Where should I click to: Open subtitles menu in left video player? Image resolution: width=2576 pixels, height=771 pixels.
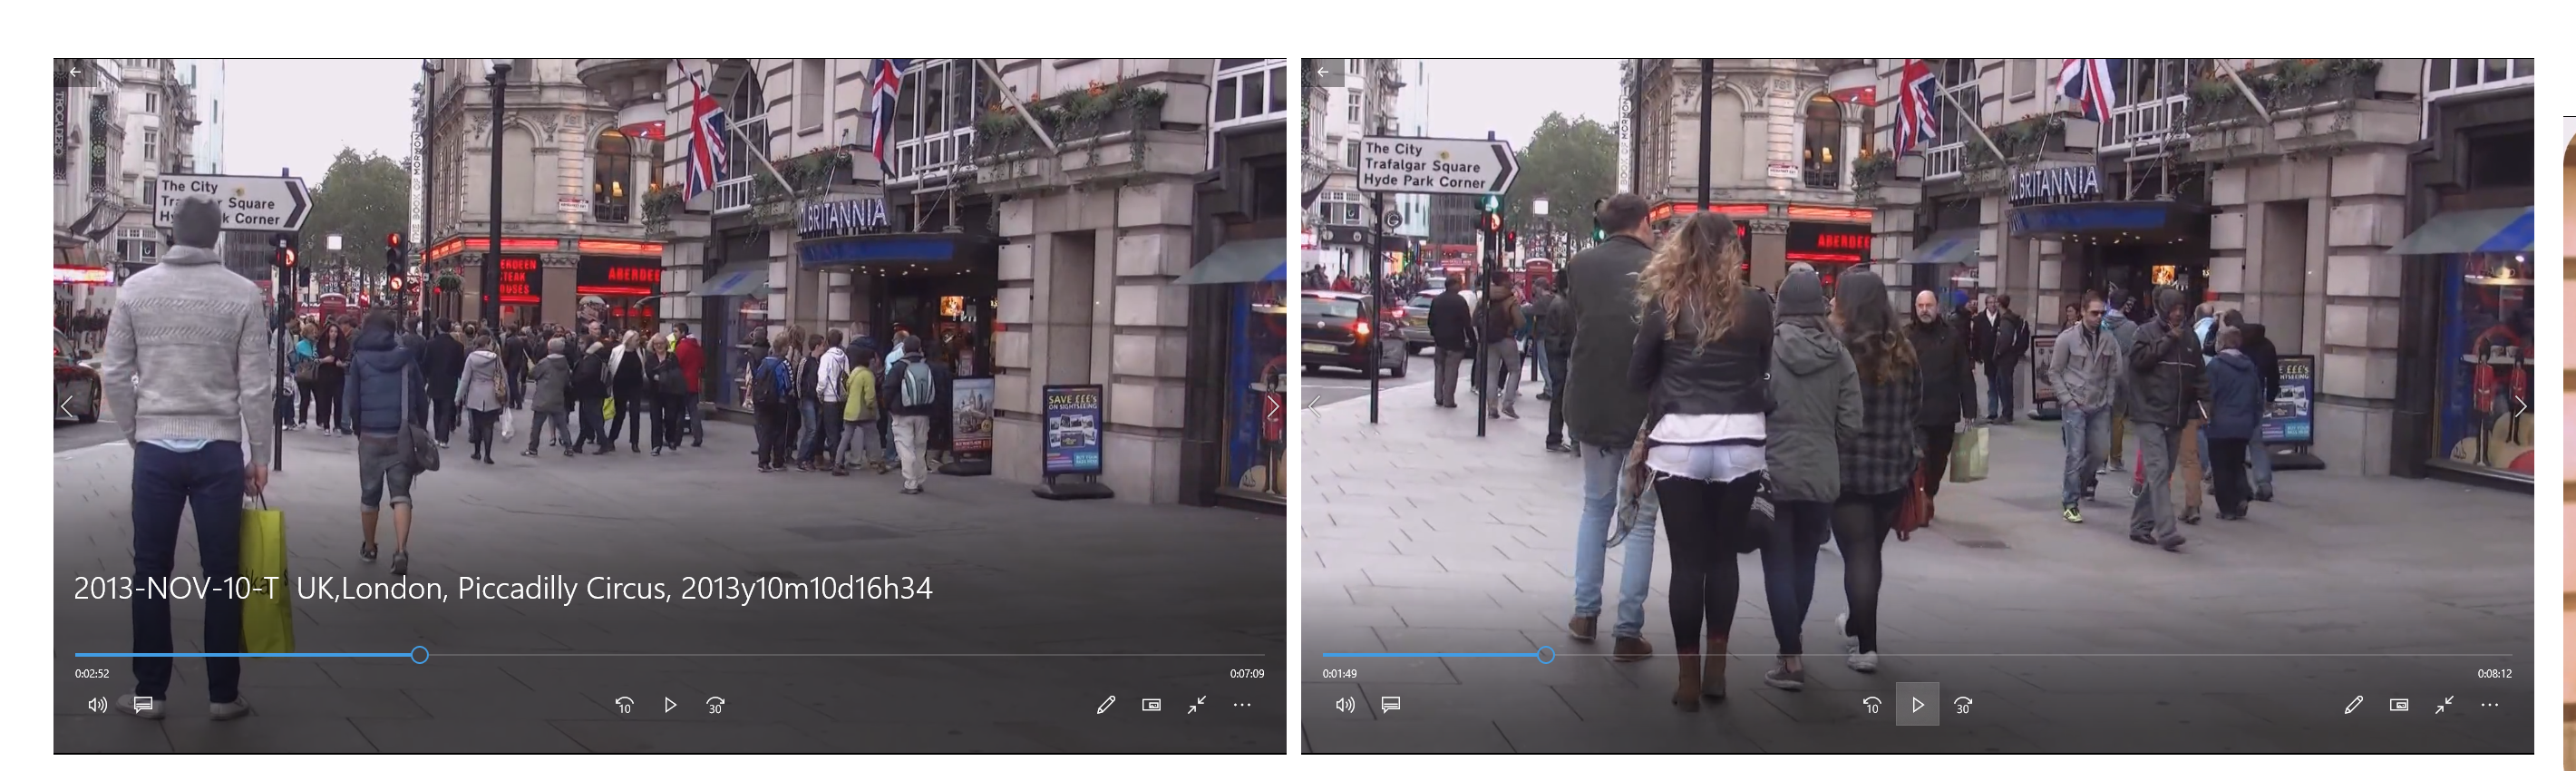(143, 705)
